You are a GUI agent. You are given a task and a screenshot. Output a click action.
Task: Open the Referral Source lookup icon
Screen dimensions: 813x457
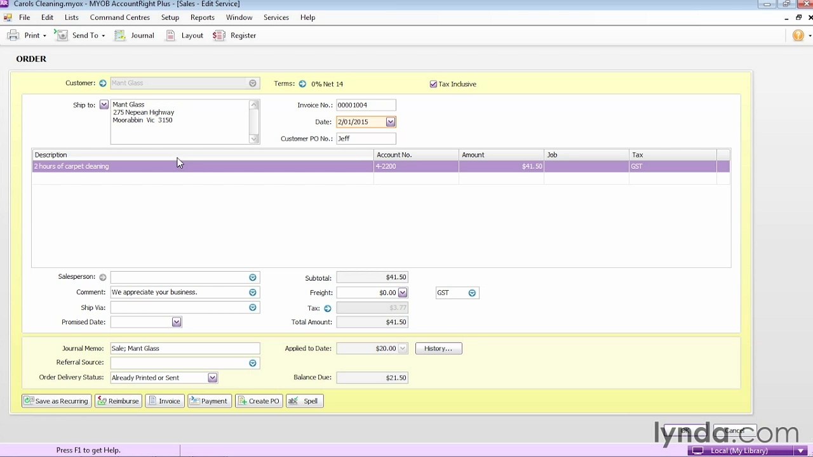tap(253, 363)
